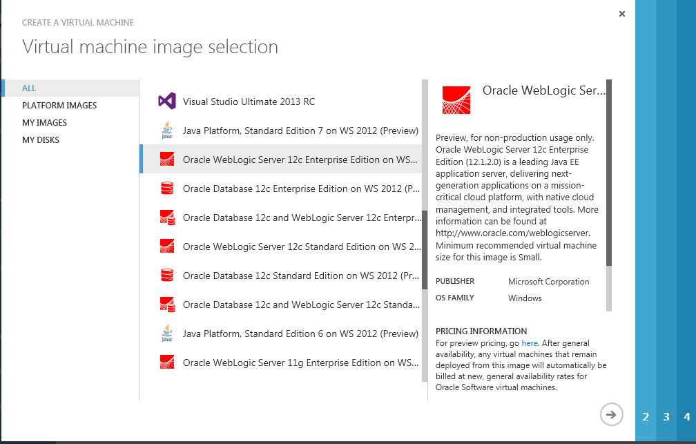This screenshot has height=444, width=696.
Task: Close the Create a Virtual Machine dialog
Action: [621, 14]
